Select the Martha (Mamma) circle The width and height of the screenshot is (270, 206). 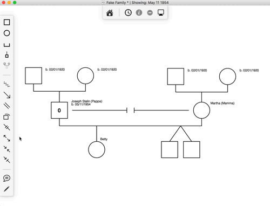click(201, 111)
